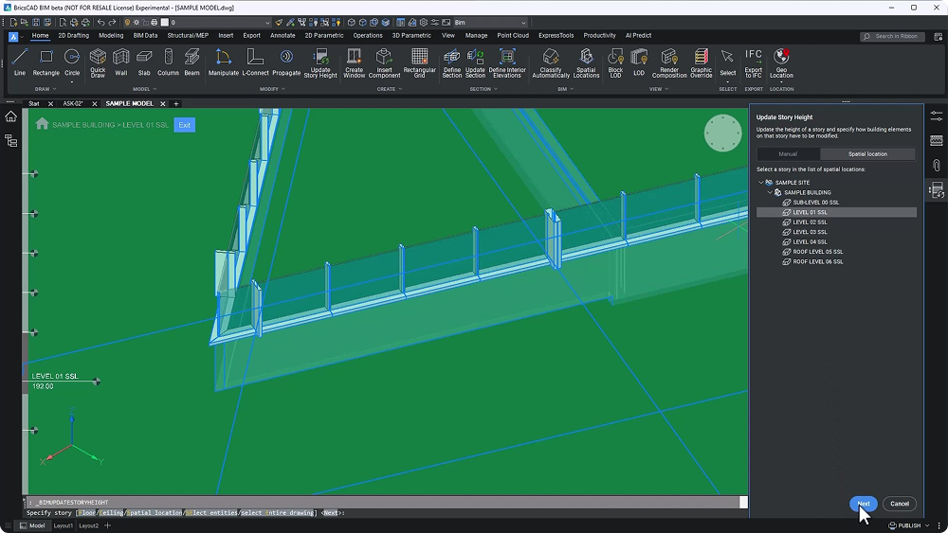Viewport: 948px width, 533px height.
Task: Switch to Layout1 tab at bottom
Action: [63, 525]
